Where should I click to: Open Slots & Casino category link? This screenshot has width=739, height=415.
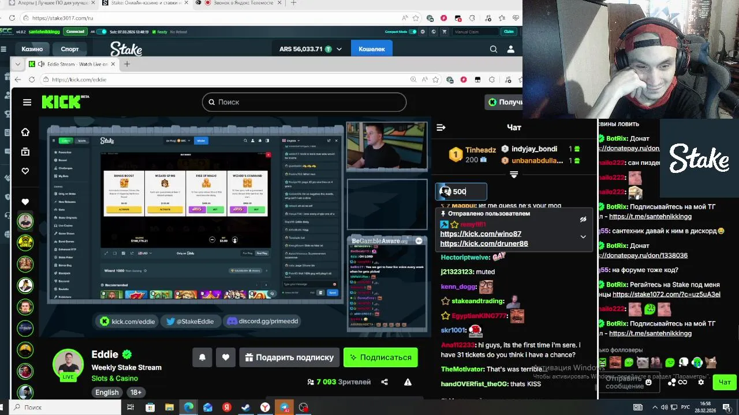(x=114, y=378)
